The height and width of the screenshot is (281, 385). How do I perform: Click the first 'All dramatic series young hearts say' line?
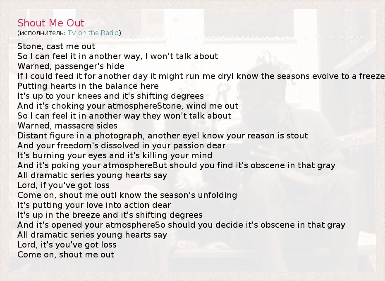click(x=92, y=176)
